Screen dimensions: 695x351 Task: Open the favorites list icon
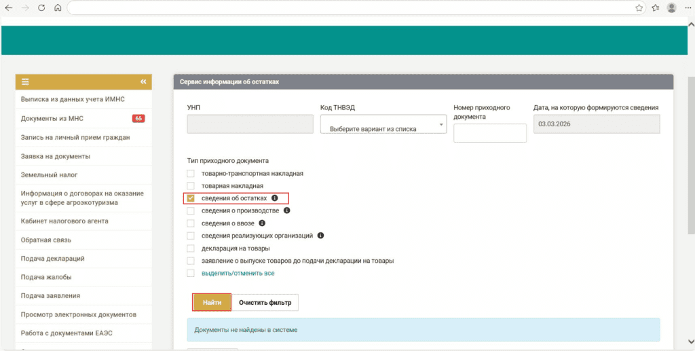click(656, 7)
